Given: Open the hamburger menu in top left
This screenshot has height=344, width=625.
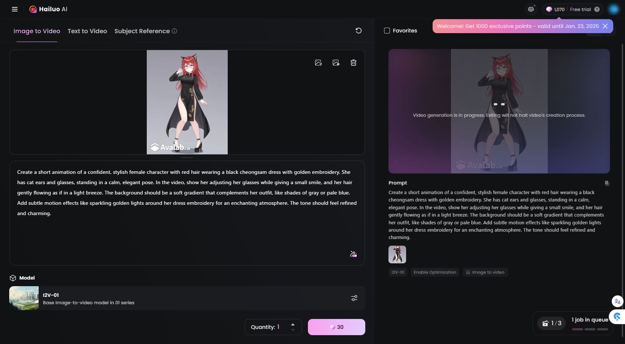Looking at the screenshot, I should 15,9.
